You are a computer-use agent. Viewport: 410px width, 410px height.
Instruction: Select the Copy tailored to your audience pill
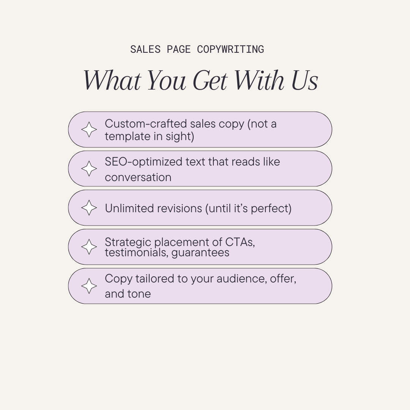pyautogui.click(x=200, y=286)
